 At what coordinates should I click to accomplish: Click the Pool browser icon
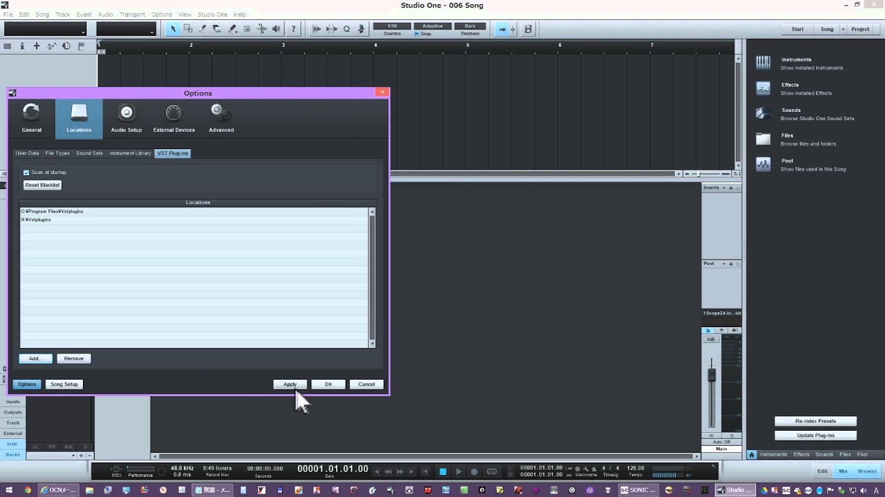pos(763,164)
